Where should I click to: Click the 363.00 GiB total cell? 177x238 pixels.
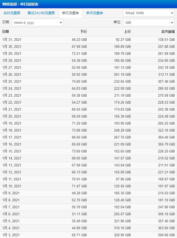tap(166, 228)
